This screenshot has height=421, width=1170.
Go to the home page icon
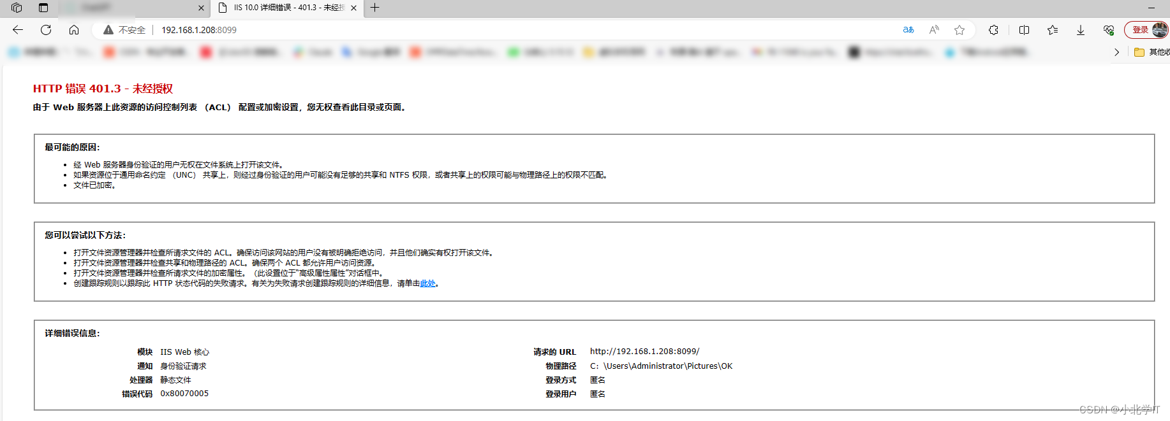[x=74, y=30]
